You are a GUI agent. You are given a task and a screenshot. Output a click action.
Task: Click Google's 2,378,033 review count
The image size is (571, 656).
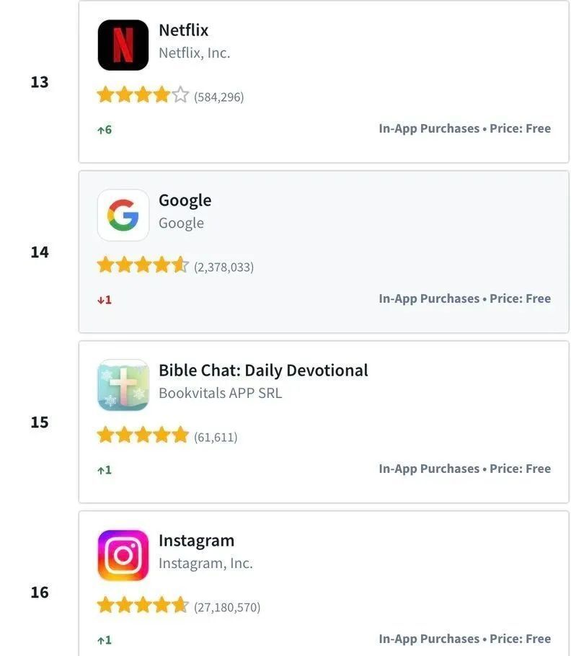[223, 267]
